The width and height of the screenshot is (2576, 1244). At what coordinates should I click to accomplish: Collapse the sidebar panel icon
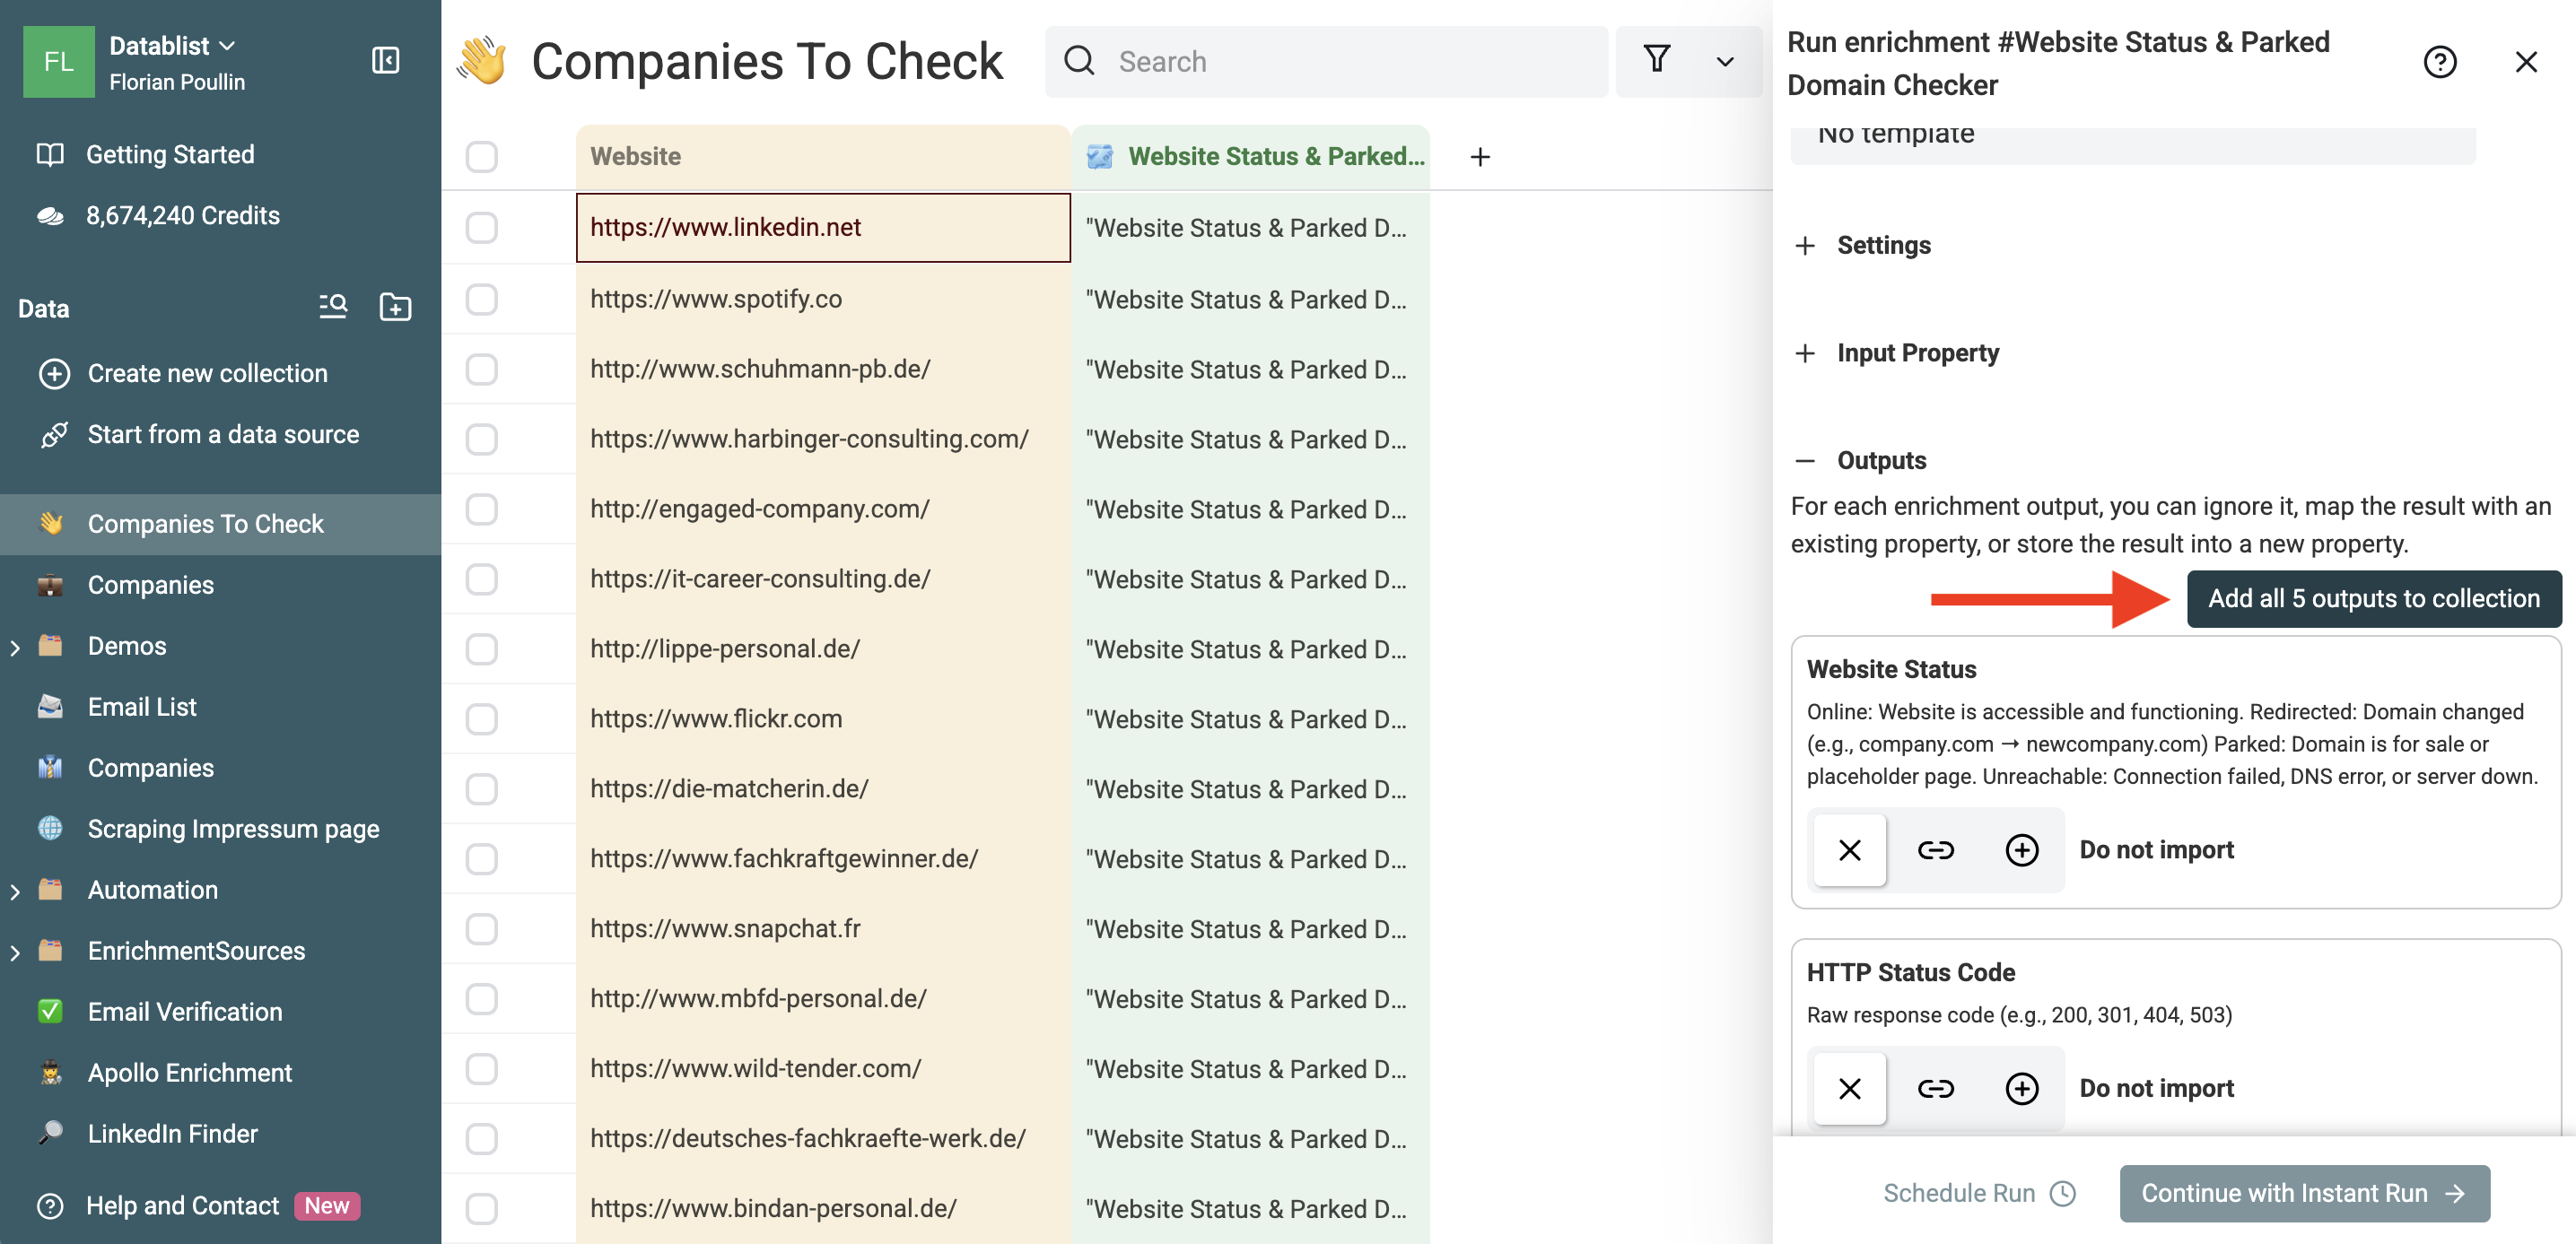click(385, 61)
